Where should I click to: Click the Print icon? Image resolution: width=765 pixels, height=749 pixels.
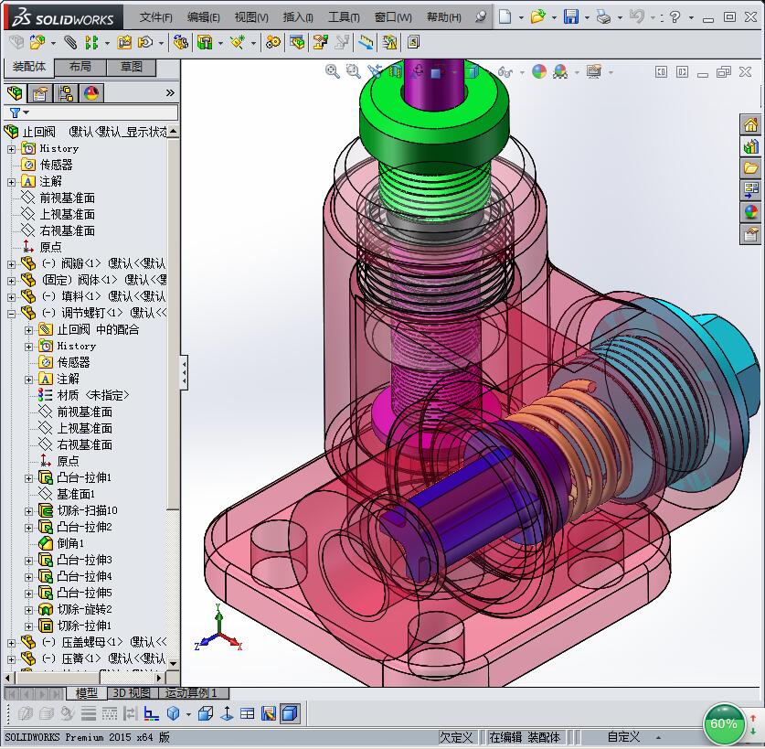[604, 17]
